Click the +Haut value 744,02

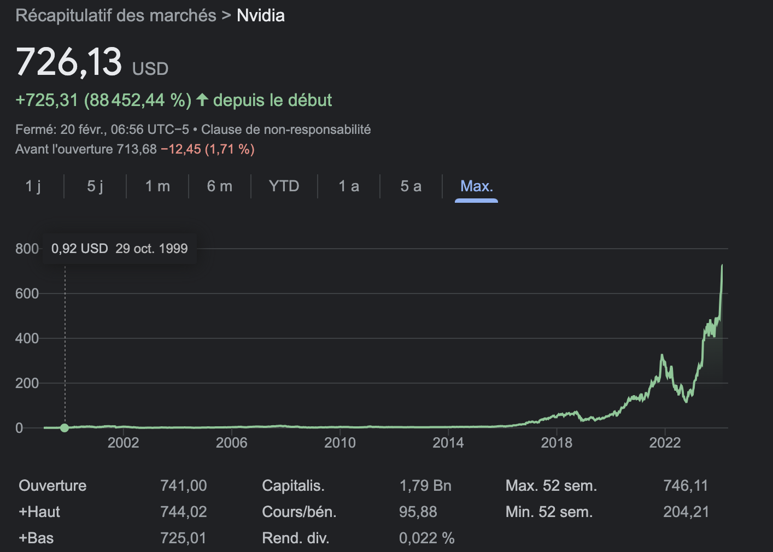(x=184, y=512)
